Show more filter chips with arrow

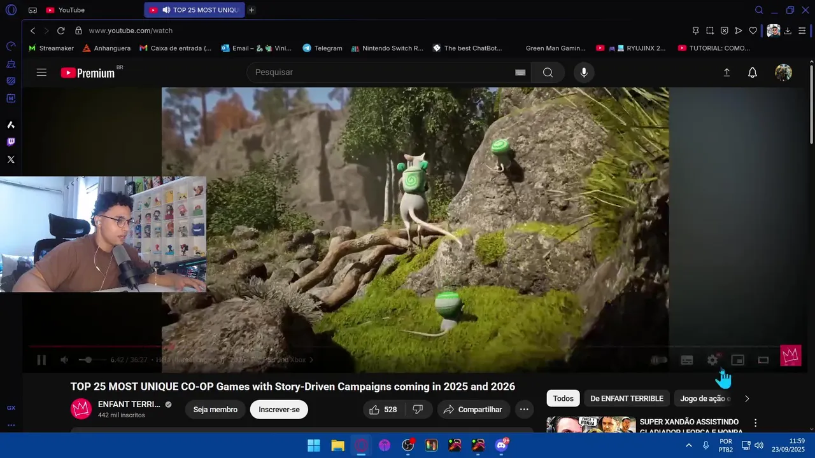tap(747, 399)
